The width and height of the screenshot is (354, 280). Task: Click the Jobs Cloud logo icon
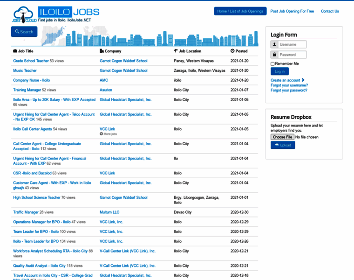click(x=24, y=15)
